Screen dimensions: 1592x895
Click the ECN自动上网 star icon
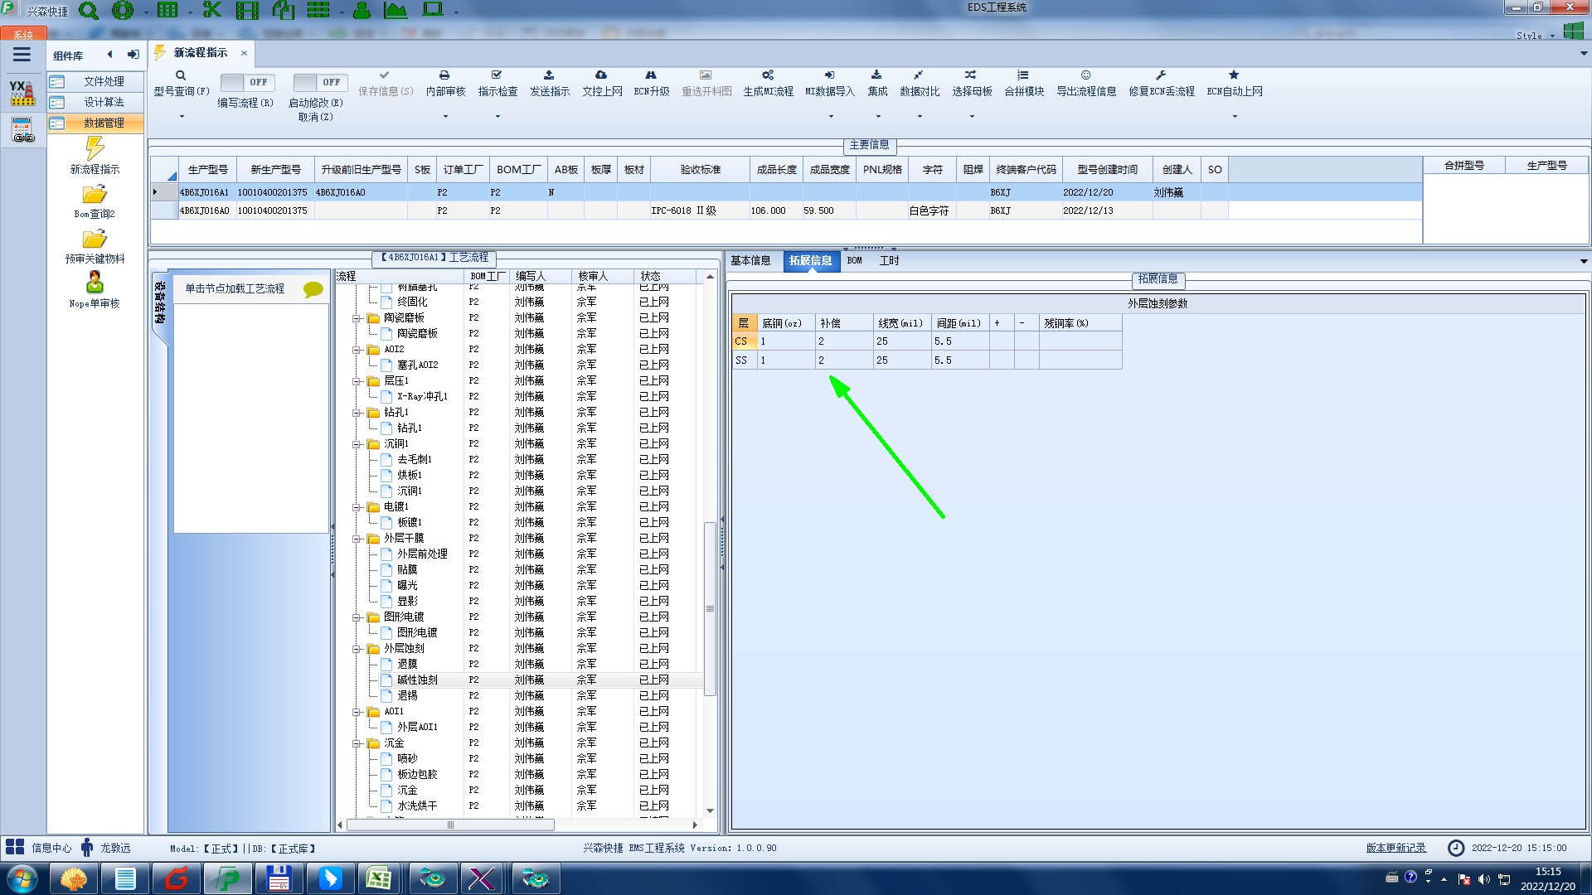click(x=1234, y=75)
